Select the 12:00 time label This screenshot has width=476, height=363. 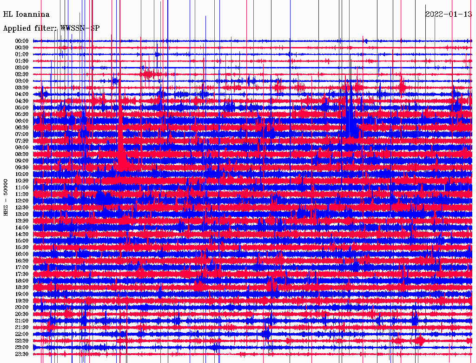(22, 201)
